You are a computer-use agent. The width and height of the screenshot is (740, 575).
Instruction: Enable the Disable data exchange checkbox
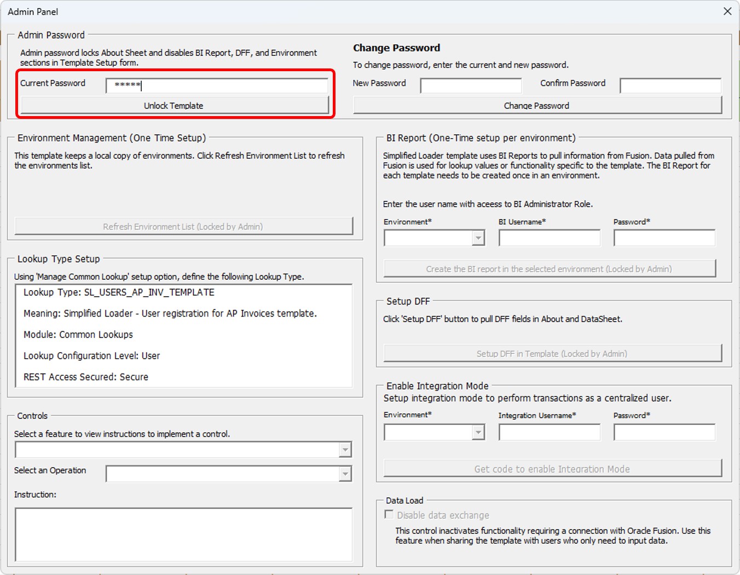[389, 514]
